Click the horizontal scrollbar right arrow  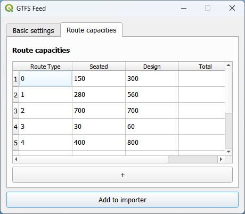pyautogui.click(x=221, y=159)
